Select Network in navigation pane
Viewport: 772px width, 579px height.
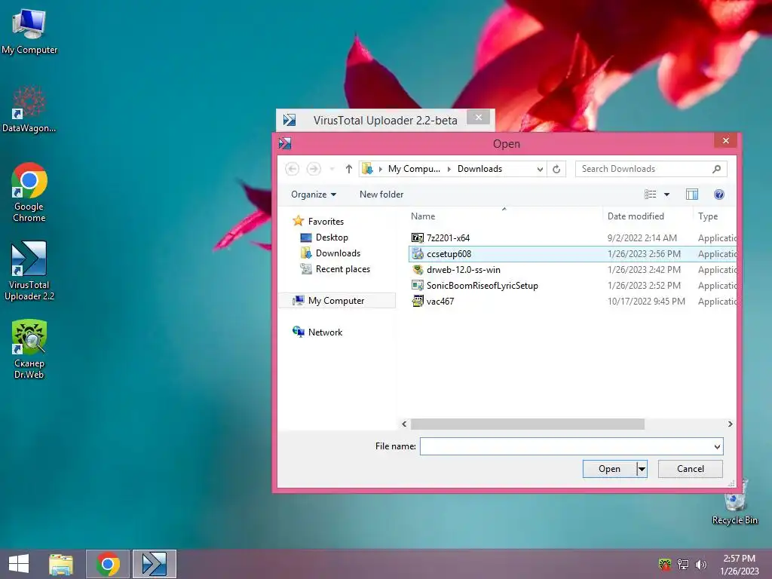point(317,332)
